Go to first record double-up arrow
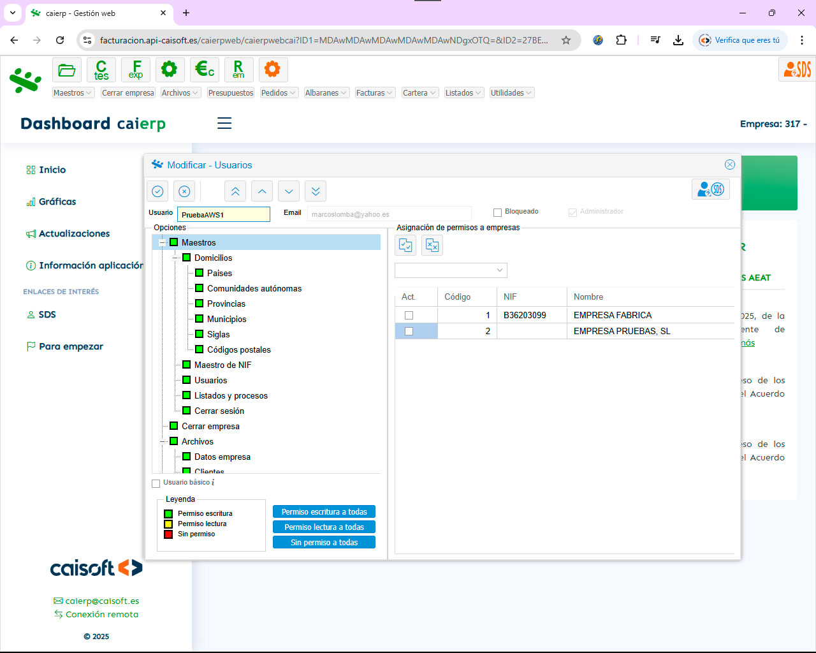816x653 pixels. coord(235,191)
